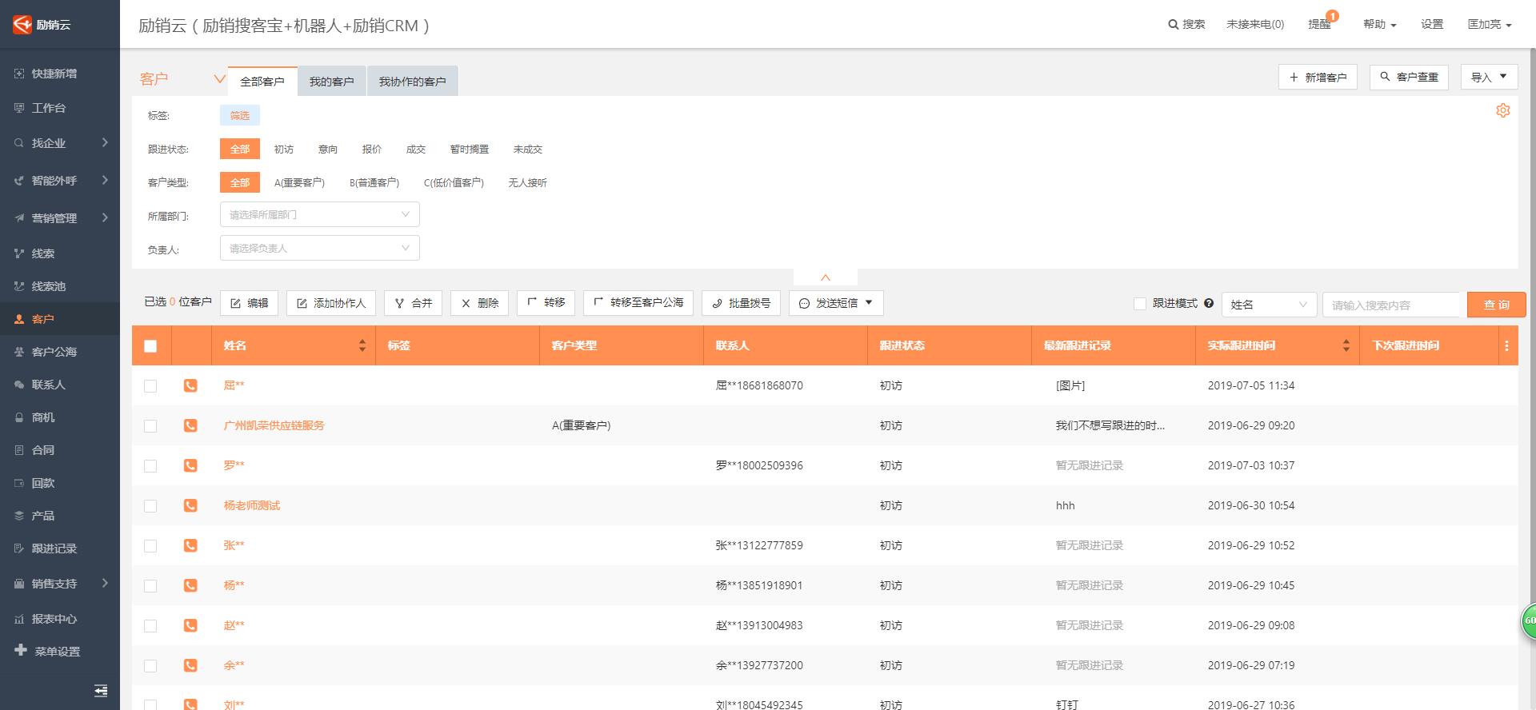Viewport: 1536px width, 710px height.
Task: Filter 客户类型 by A(重要客户)
Action: pos(299,183)
